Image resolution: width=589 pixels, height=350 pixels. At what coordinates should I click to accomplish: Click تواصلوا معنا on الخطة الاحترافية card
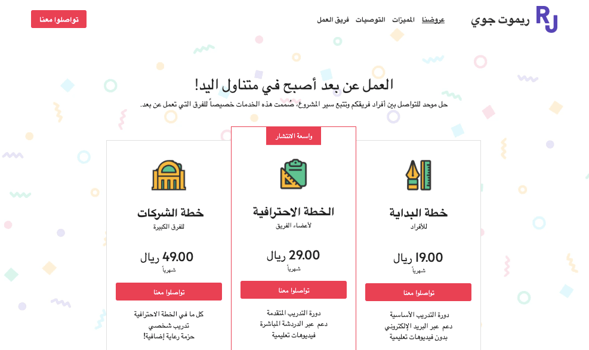pos(293,289)
